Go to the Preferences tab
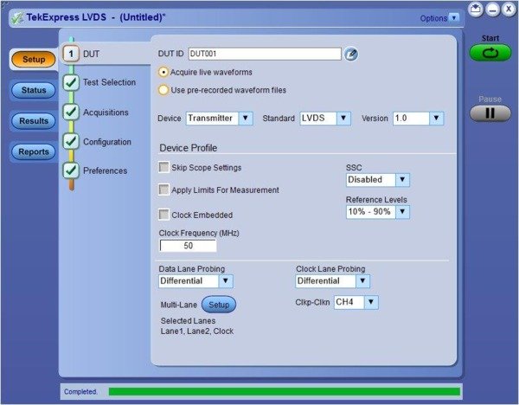Viewport: 519px width, 405px height. click(x=105, y=170)
